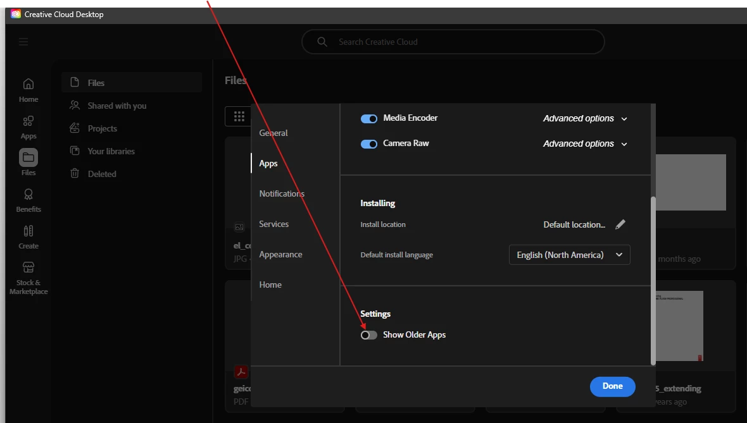
Task: Click the Shared with you icon
Action: pos(75,105)
